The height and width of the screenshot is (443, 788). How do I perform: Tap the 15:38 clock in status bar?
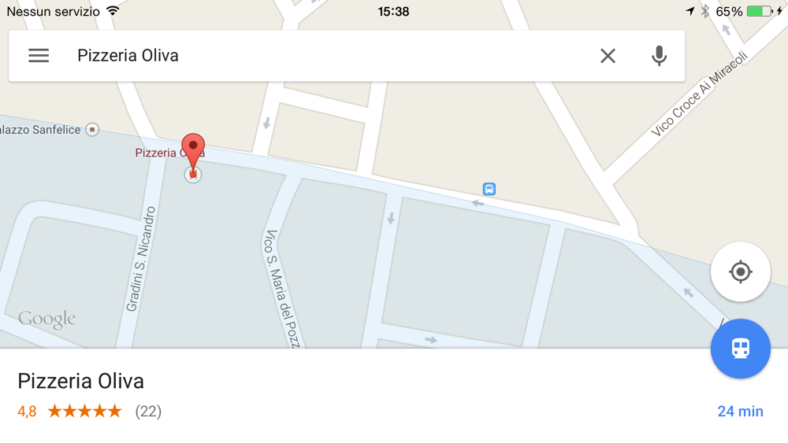click(x=393, y=12)
